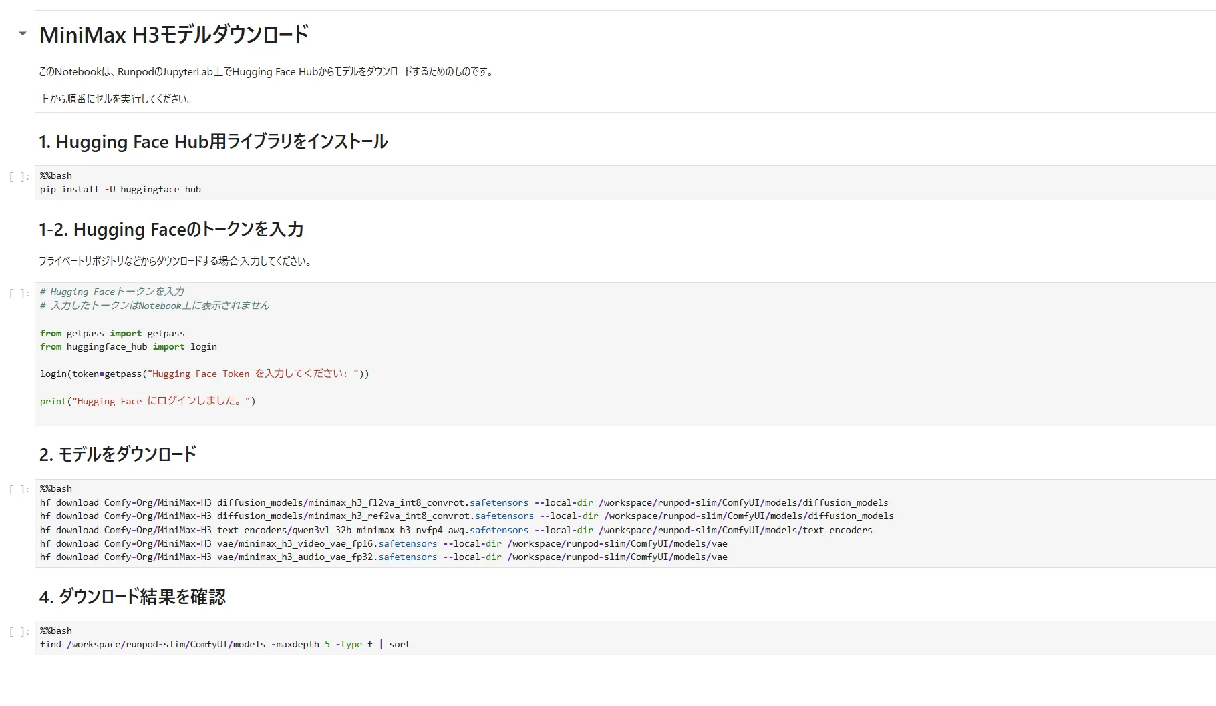Click the hf download line for minimax_h3_fl2va_int8_convrot
Viewport: 1216px width, 706px height.
pos(464,503)
